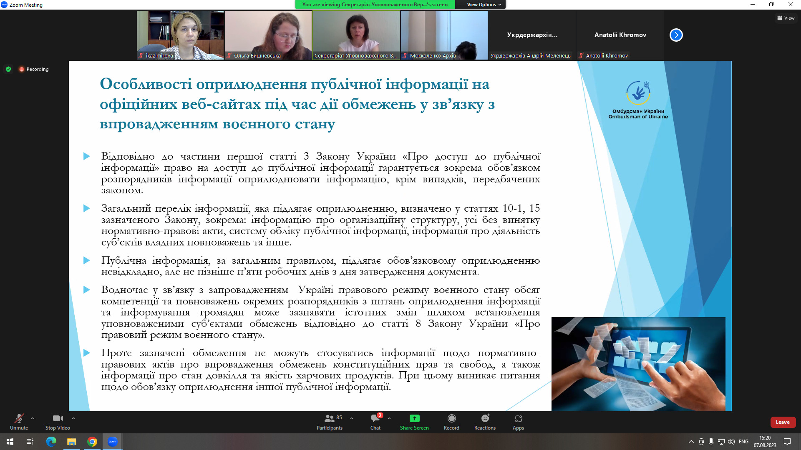Click the paragraph starting with 'Загальний перелік'
This screenshot has width=801, height=450.
[x=320, y=225]
